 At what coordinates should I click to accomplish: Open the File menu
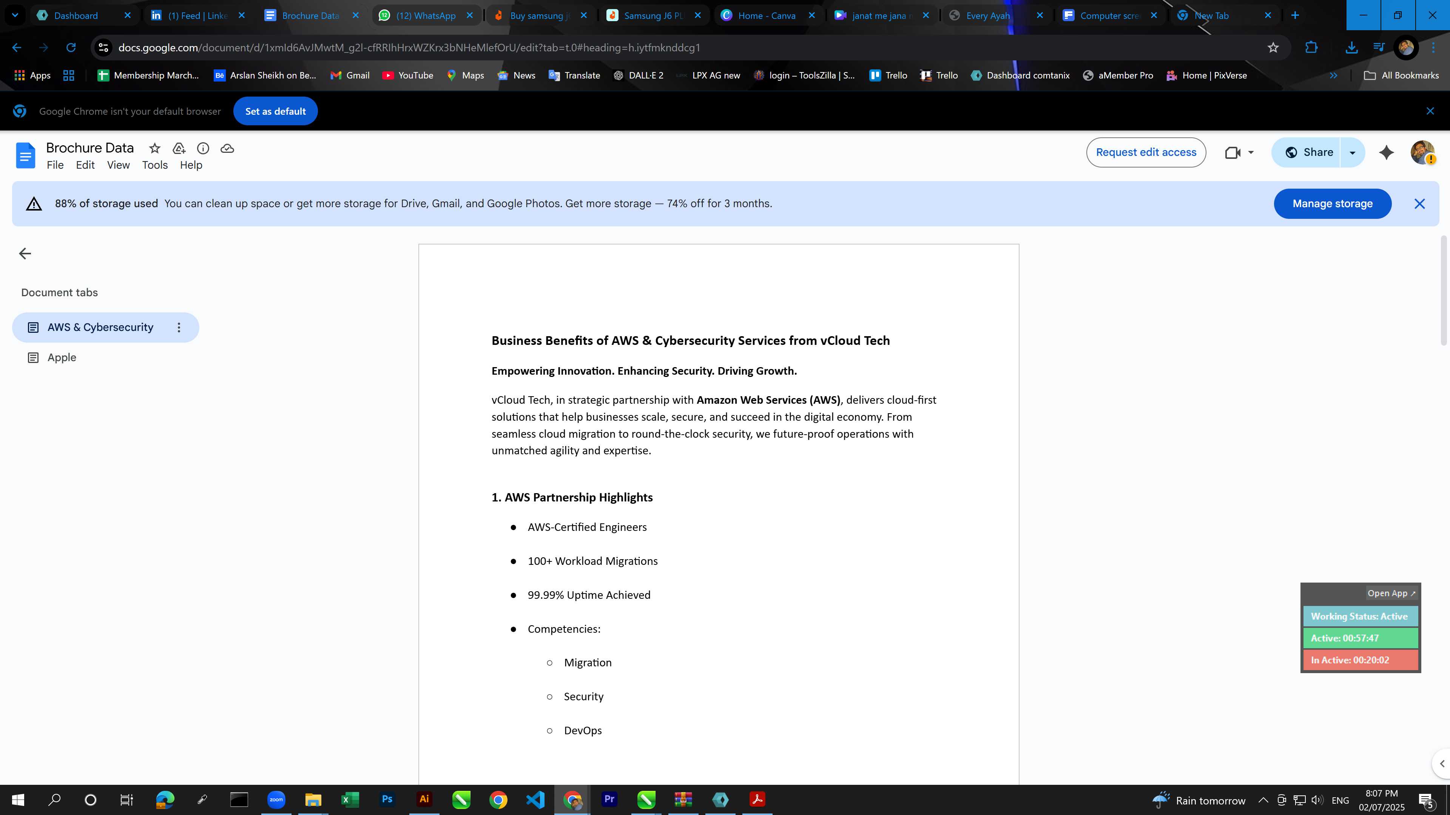[x=55, y=165]
